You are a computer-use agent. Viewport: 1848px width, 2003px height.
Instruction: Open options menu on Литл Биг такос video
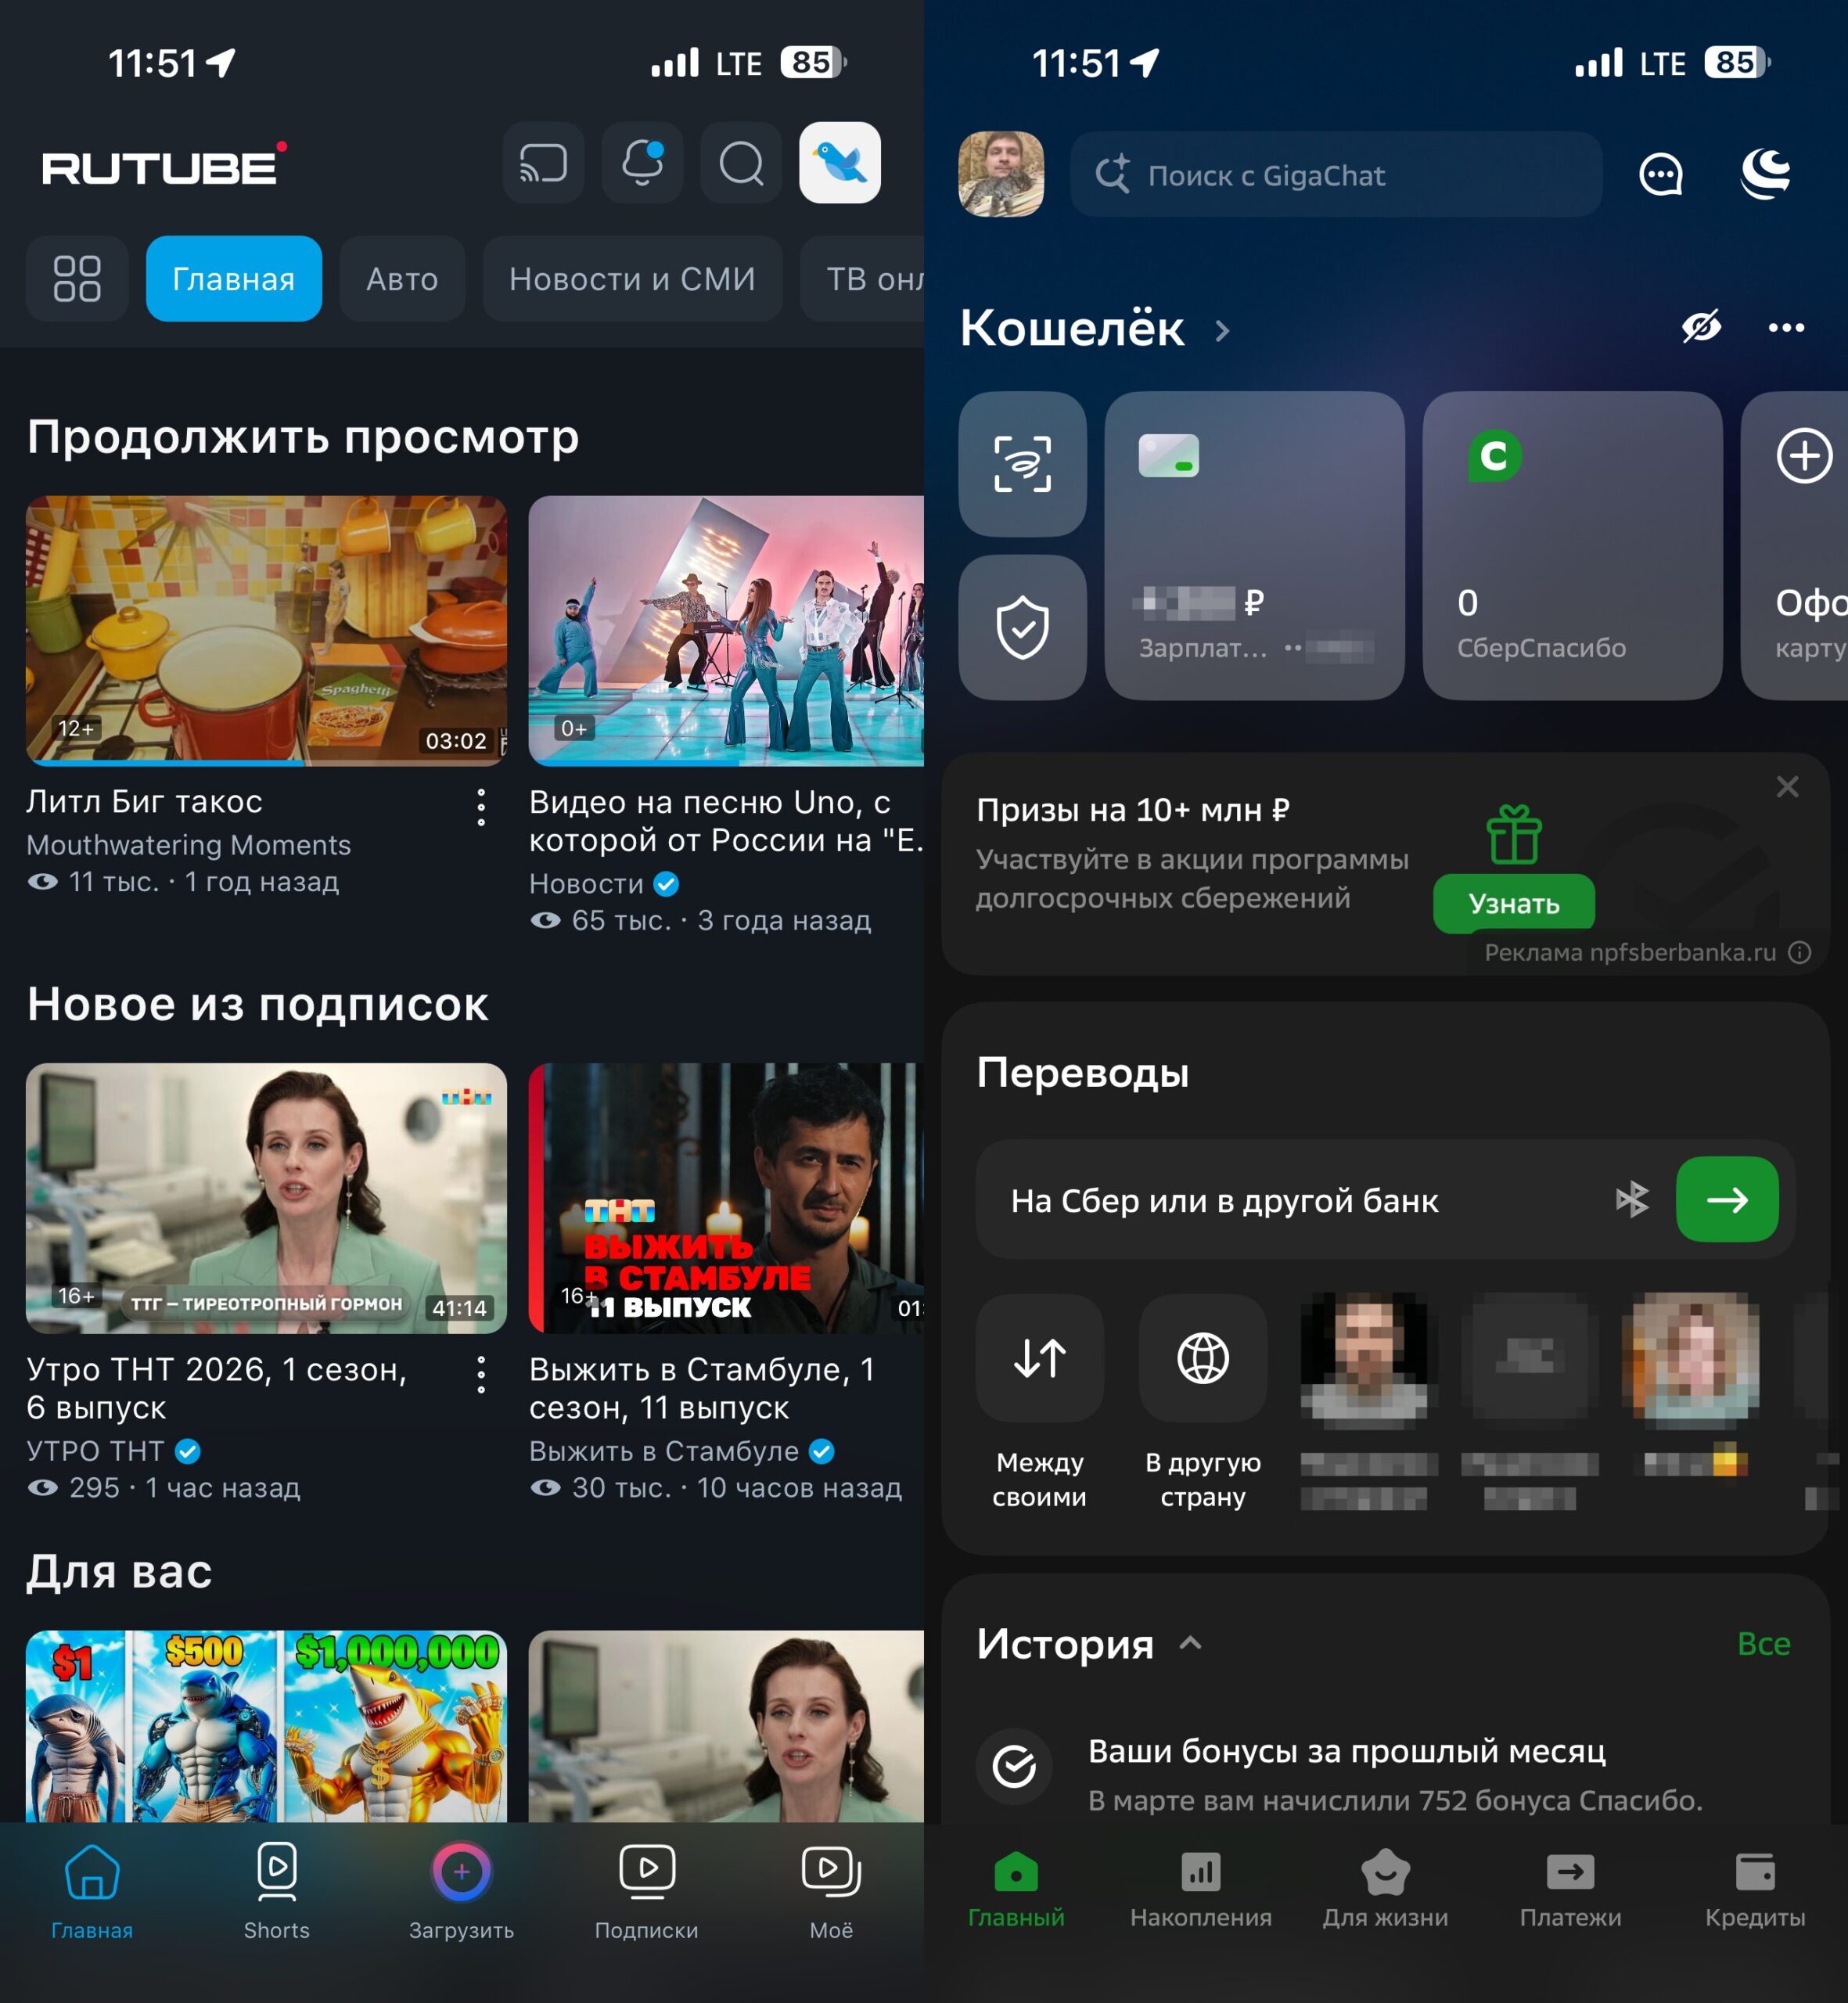click(482, 806)
